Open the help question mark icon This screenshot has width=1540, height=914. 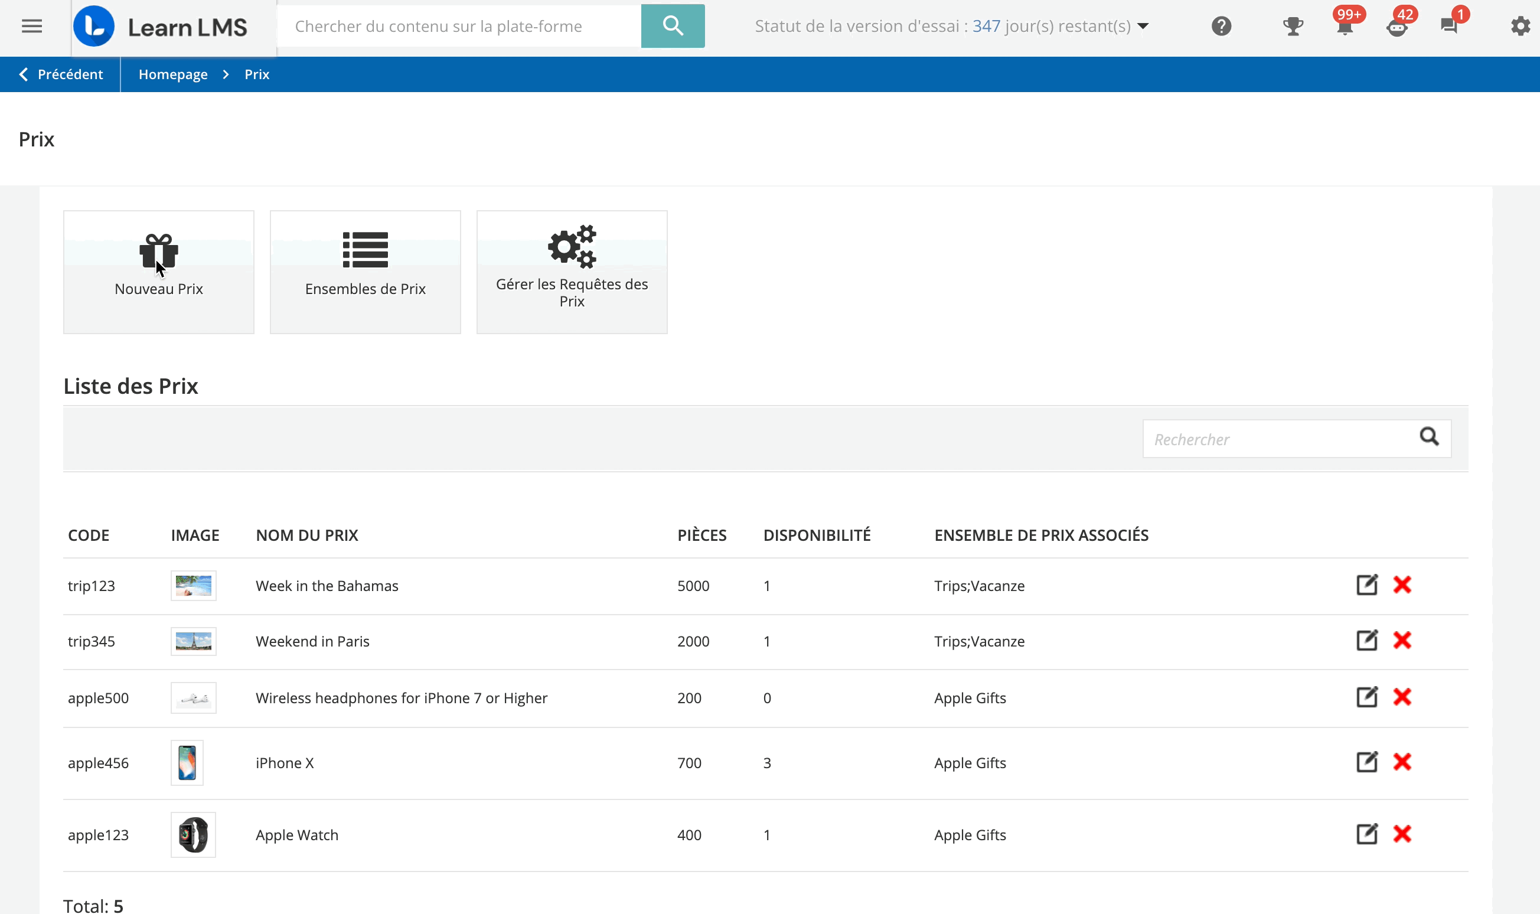coord(1221,27)
